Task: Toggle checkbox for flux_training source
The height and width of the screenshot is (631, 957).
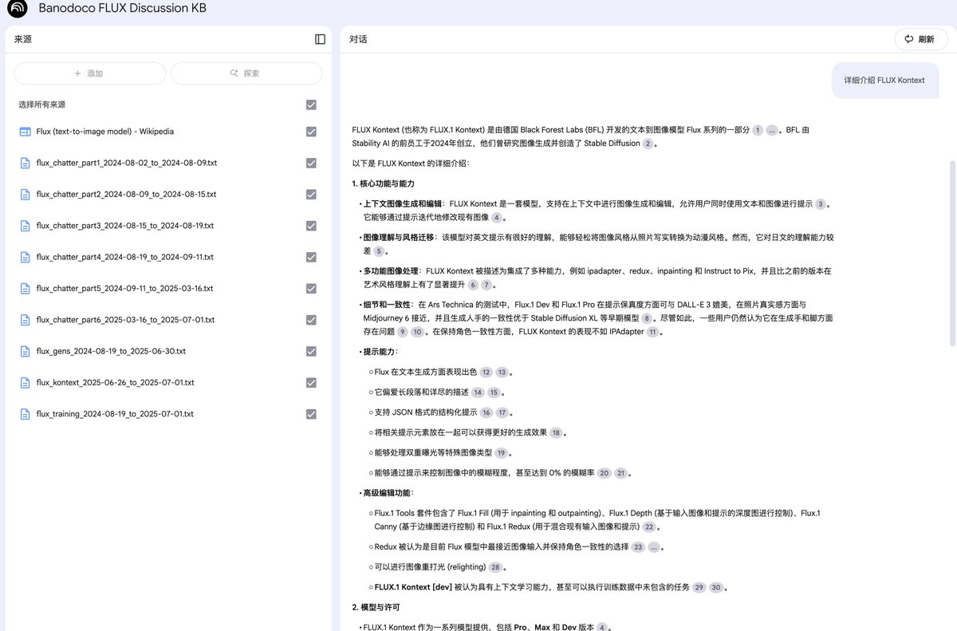Action: (x=311, y=414)
